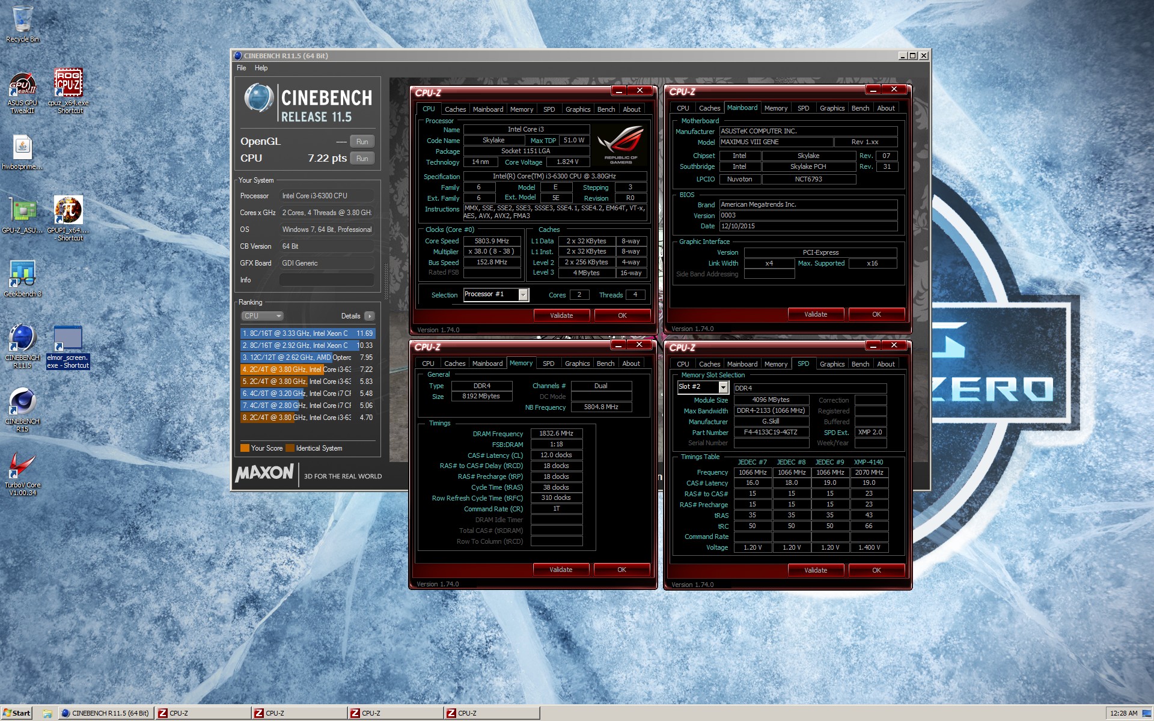Image resolution: width=1154 pixels, height=721 pixels.
Task: Select the elmor_screen.exe shortcut icon
Action: (x=69, y=347)
